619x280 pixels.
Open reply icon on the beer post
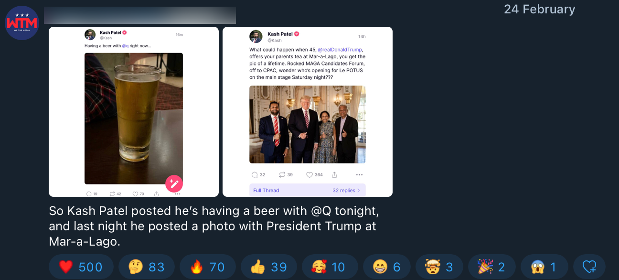89,194
